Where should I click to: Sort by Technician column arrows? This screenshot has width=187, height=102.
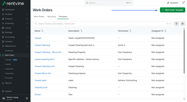click(x=130, y=31)
